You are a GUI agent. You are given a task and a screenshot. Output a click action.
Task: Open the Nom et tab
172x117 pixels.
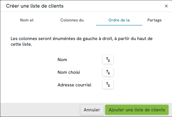[x=27, y=20]
